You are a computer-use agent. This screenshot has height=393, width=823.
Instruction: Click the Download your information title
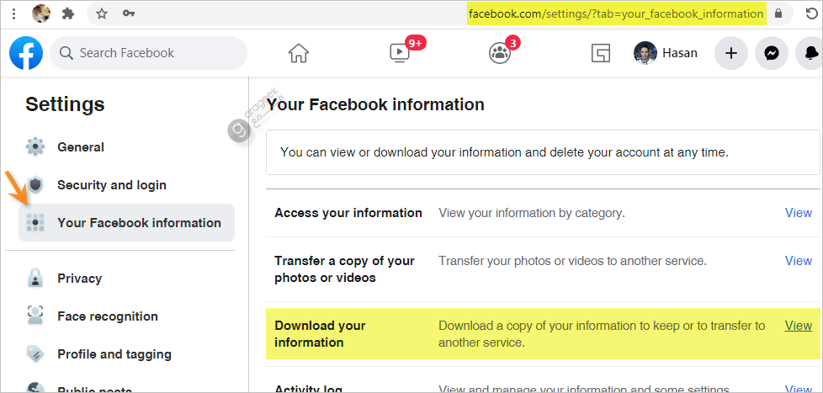click(x=320, y=334)
